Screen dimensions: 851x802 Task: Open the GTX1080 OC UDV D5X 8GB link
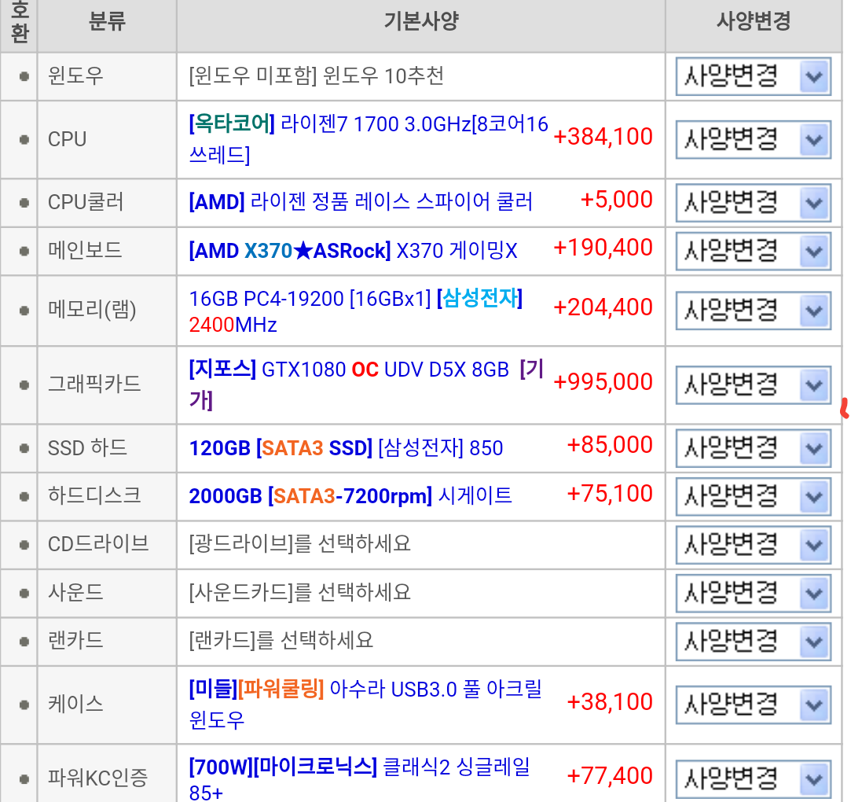pos(366,384)
